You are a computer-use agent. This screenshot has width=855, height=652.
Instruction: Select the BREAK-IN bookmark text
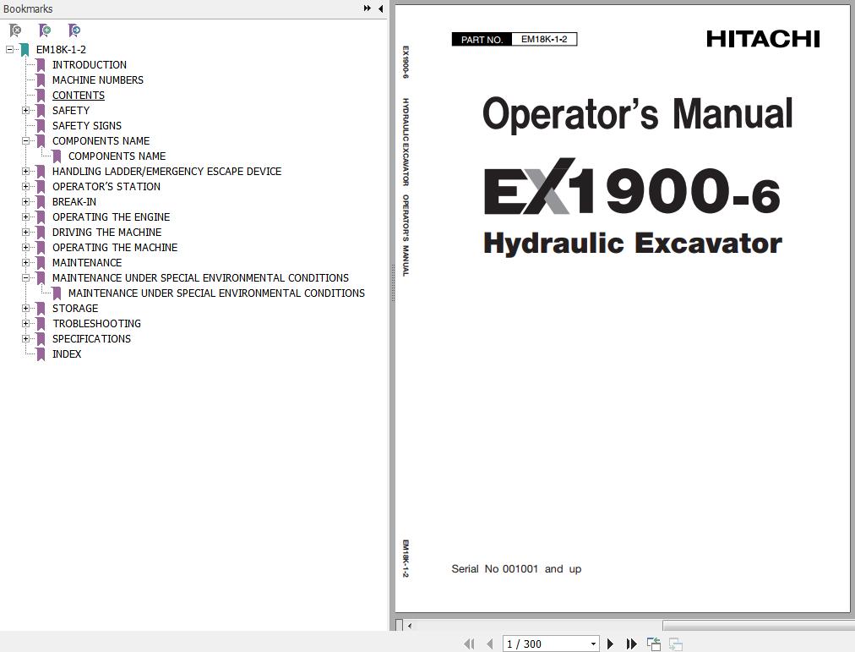click(x=74, y=202)
